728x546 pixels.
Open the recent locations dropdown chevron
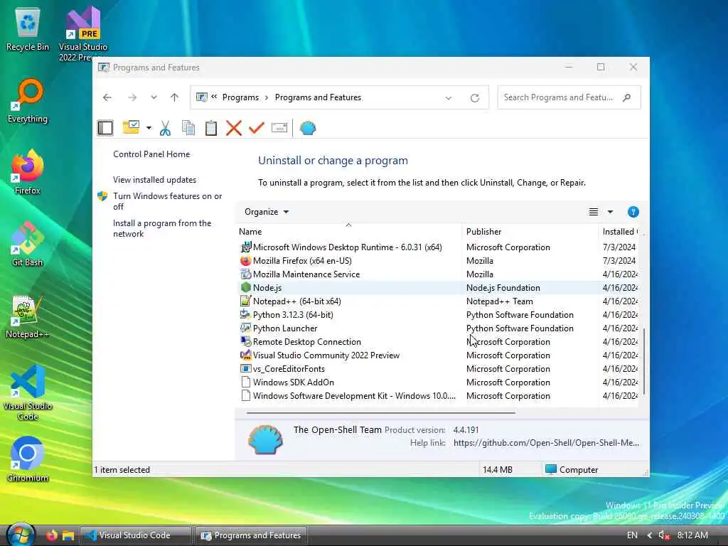[x=154, y=97]
